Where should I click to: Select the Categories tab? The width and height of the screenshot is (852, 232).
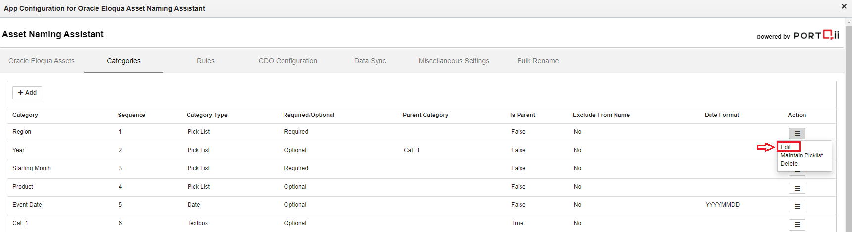pyautogui.click(x=124, y=61)
